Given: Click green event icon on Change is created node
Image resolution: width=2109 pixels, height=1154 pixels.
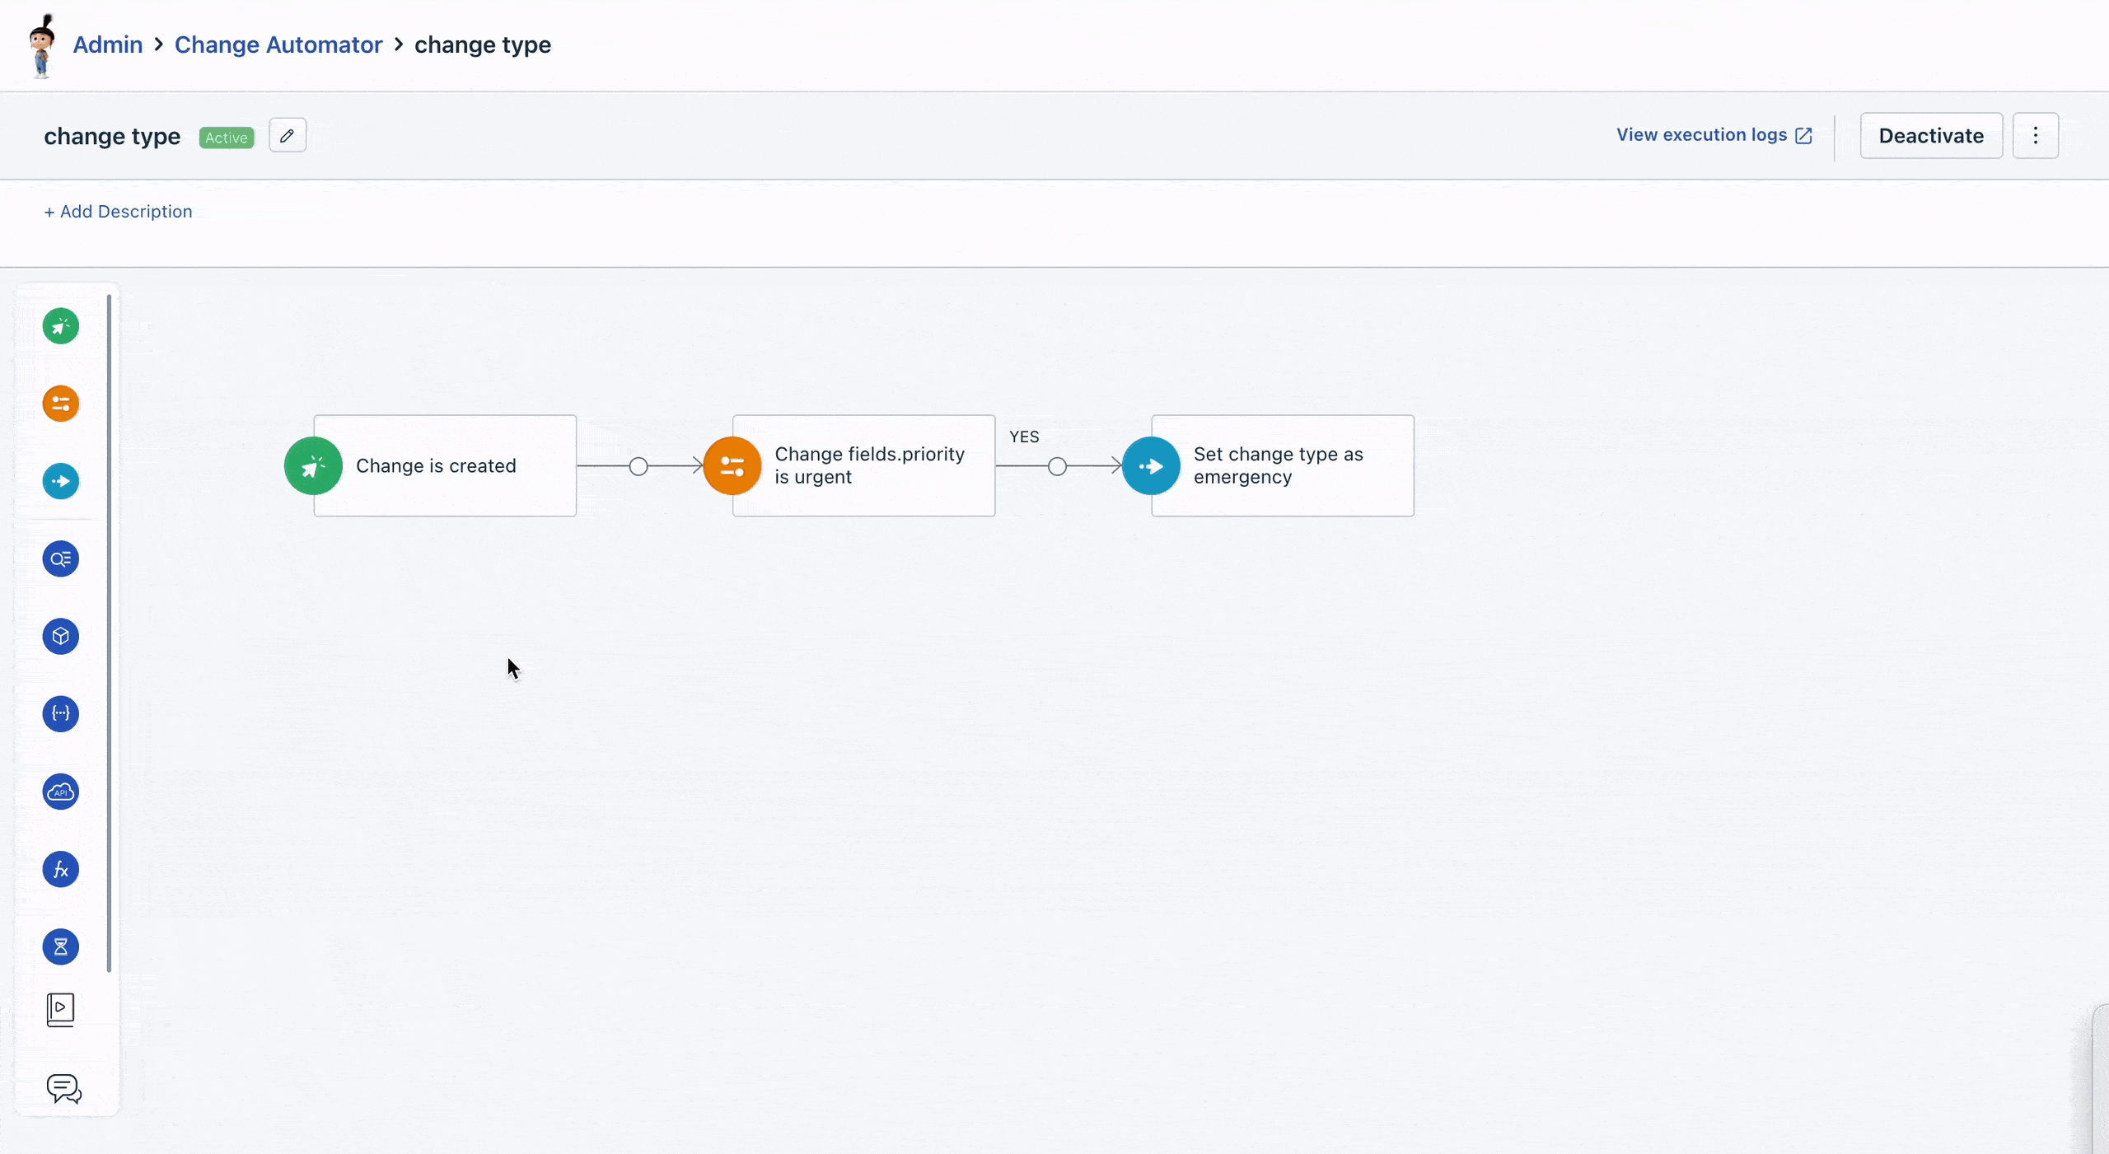Looking at the screenshot, I should point(314,466).
